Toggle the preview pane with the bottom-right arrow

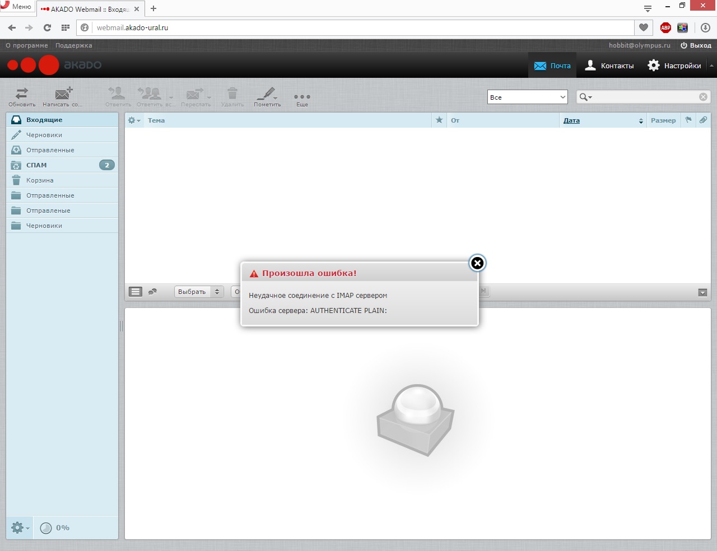pos(702,292)
